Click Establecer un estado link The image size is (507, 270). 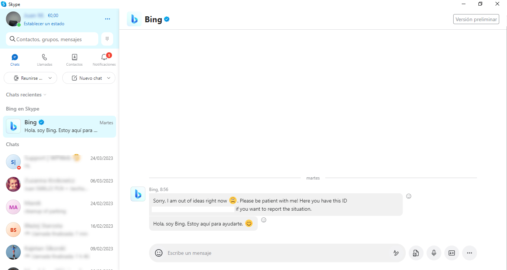[x=44, y=24]
